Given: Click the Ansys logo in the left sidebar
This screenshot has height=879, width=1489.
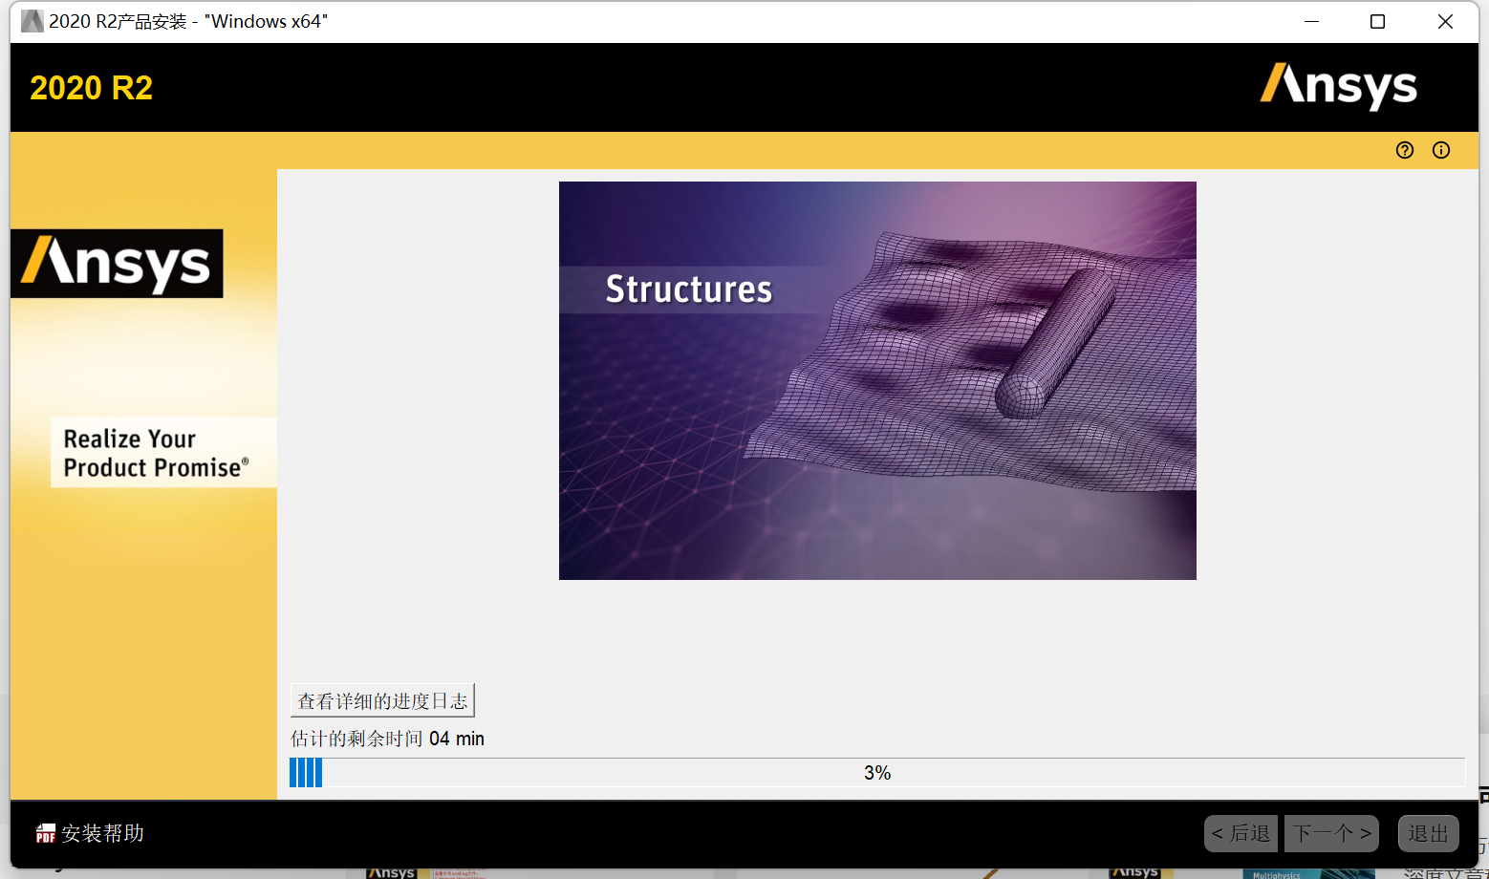Looking at the screenshot, I should [117, 264].
